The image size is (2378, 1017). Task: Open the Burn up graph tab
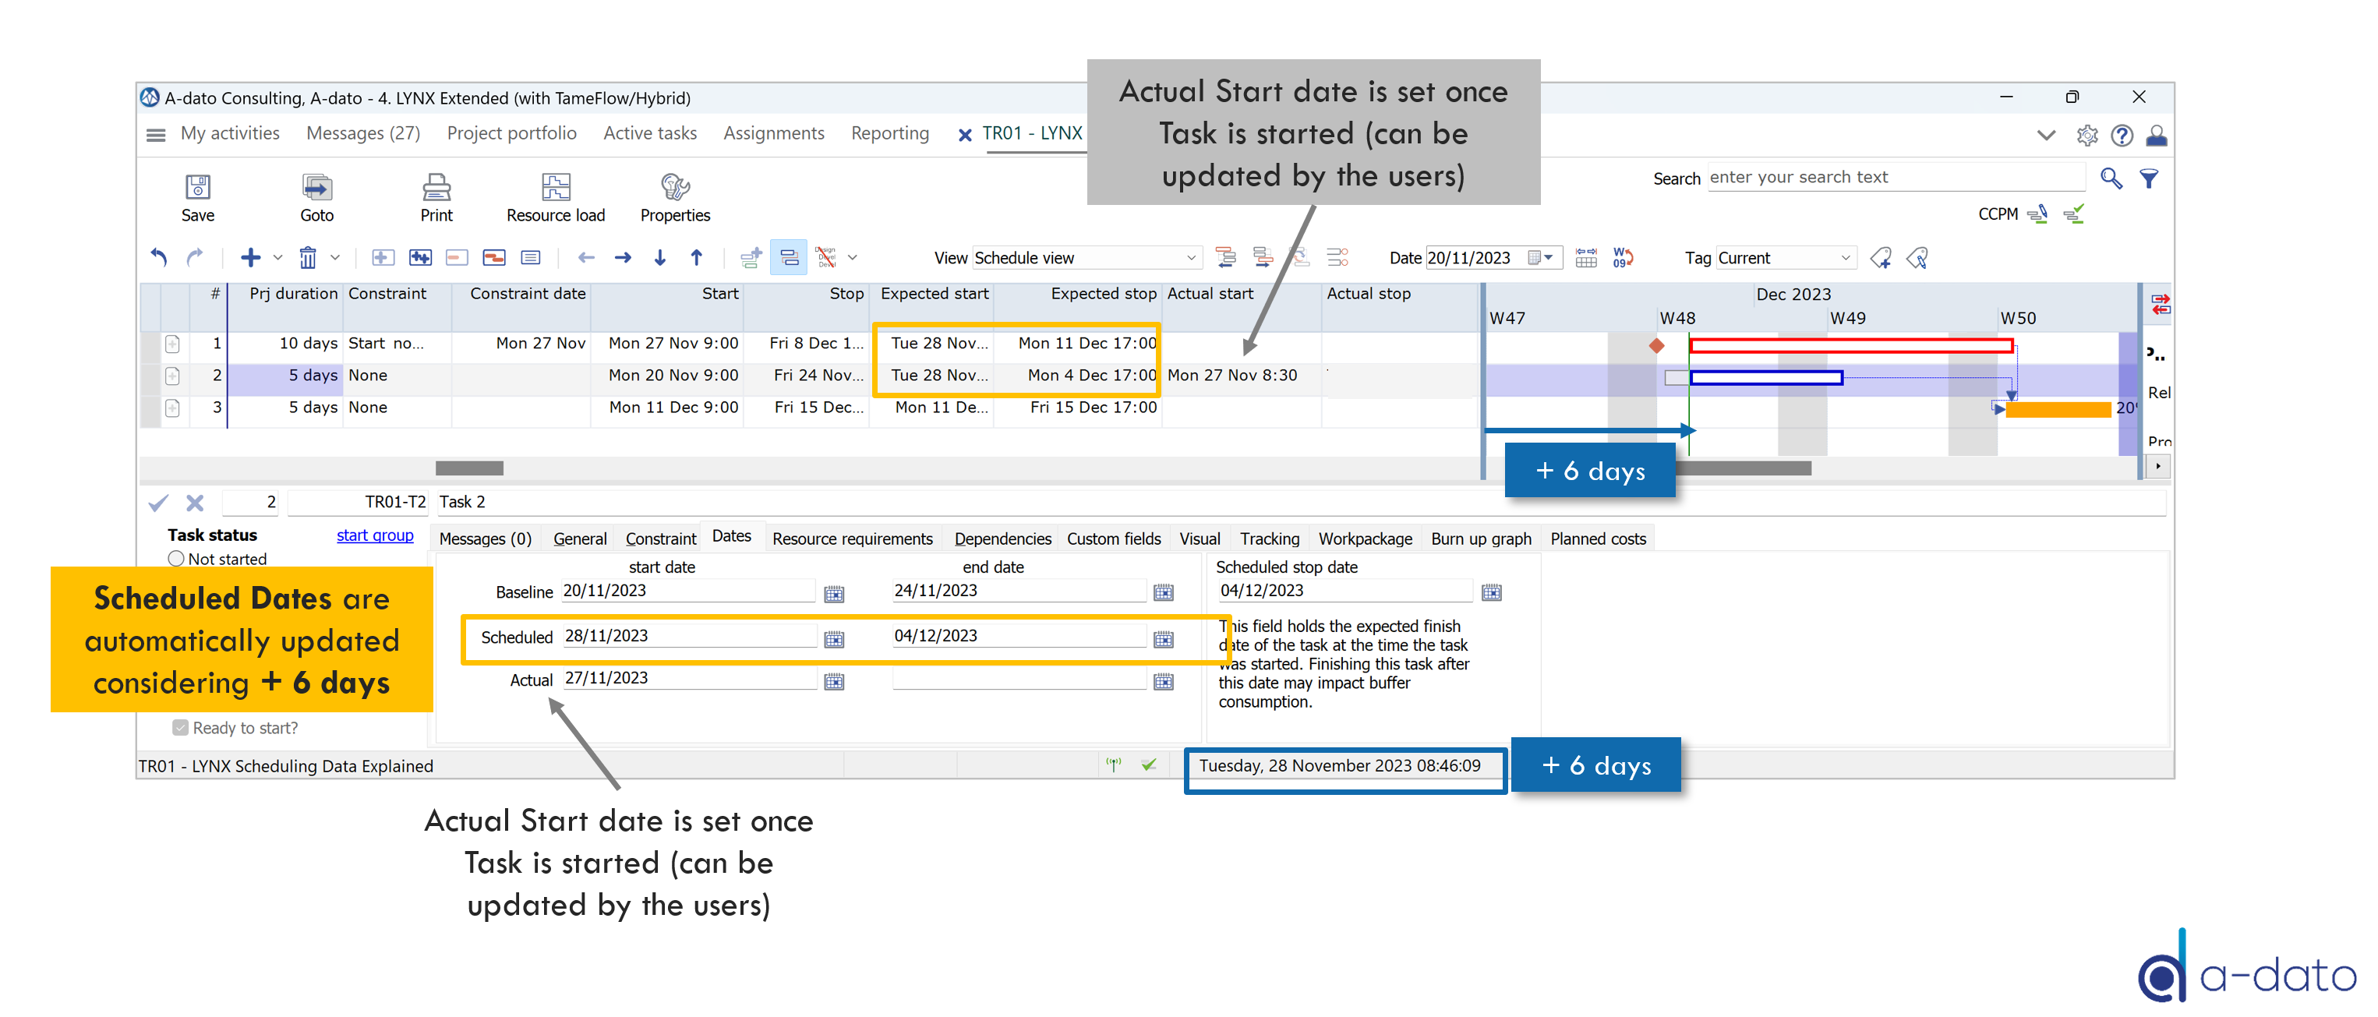[x=1481, y=539]
